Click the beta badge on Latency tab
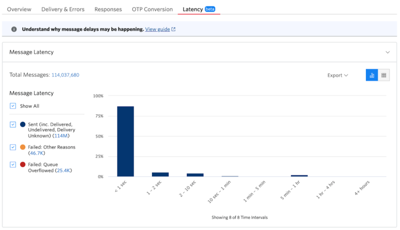 pyautogui.click(x=210, y=9)
